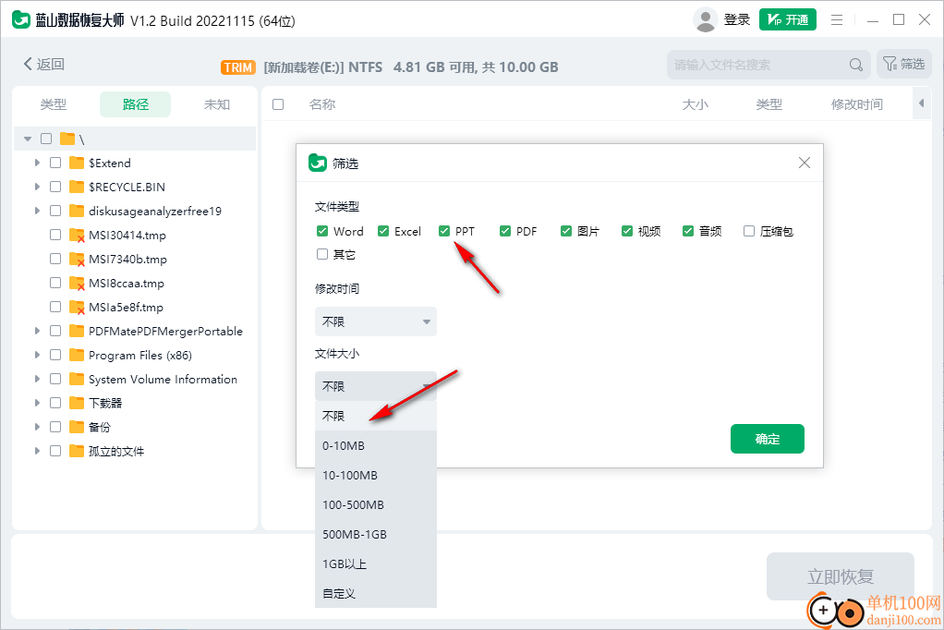Sort by 名称 column header
944x630 pixels.
click(x=322, y=104)
